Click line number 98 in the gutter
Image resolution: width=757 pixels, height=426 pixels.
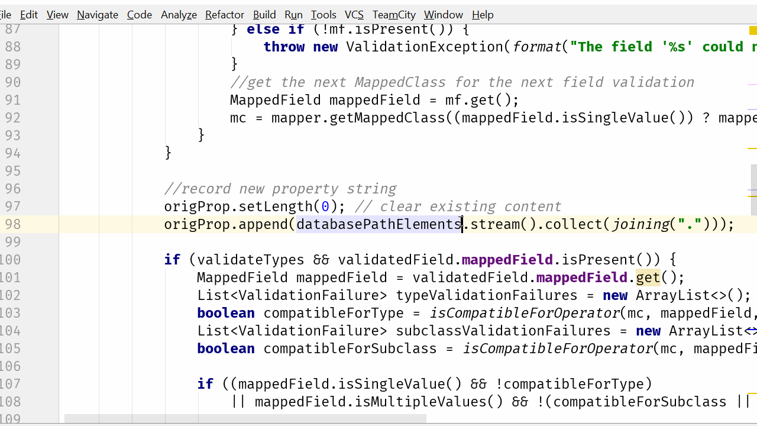(12, 224)
